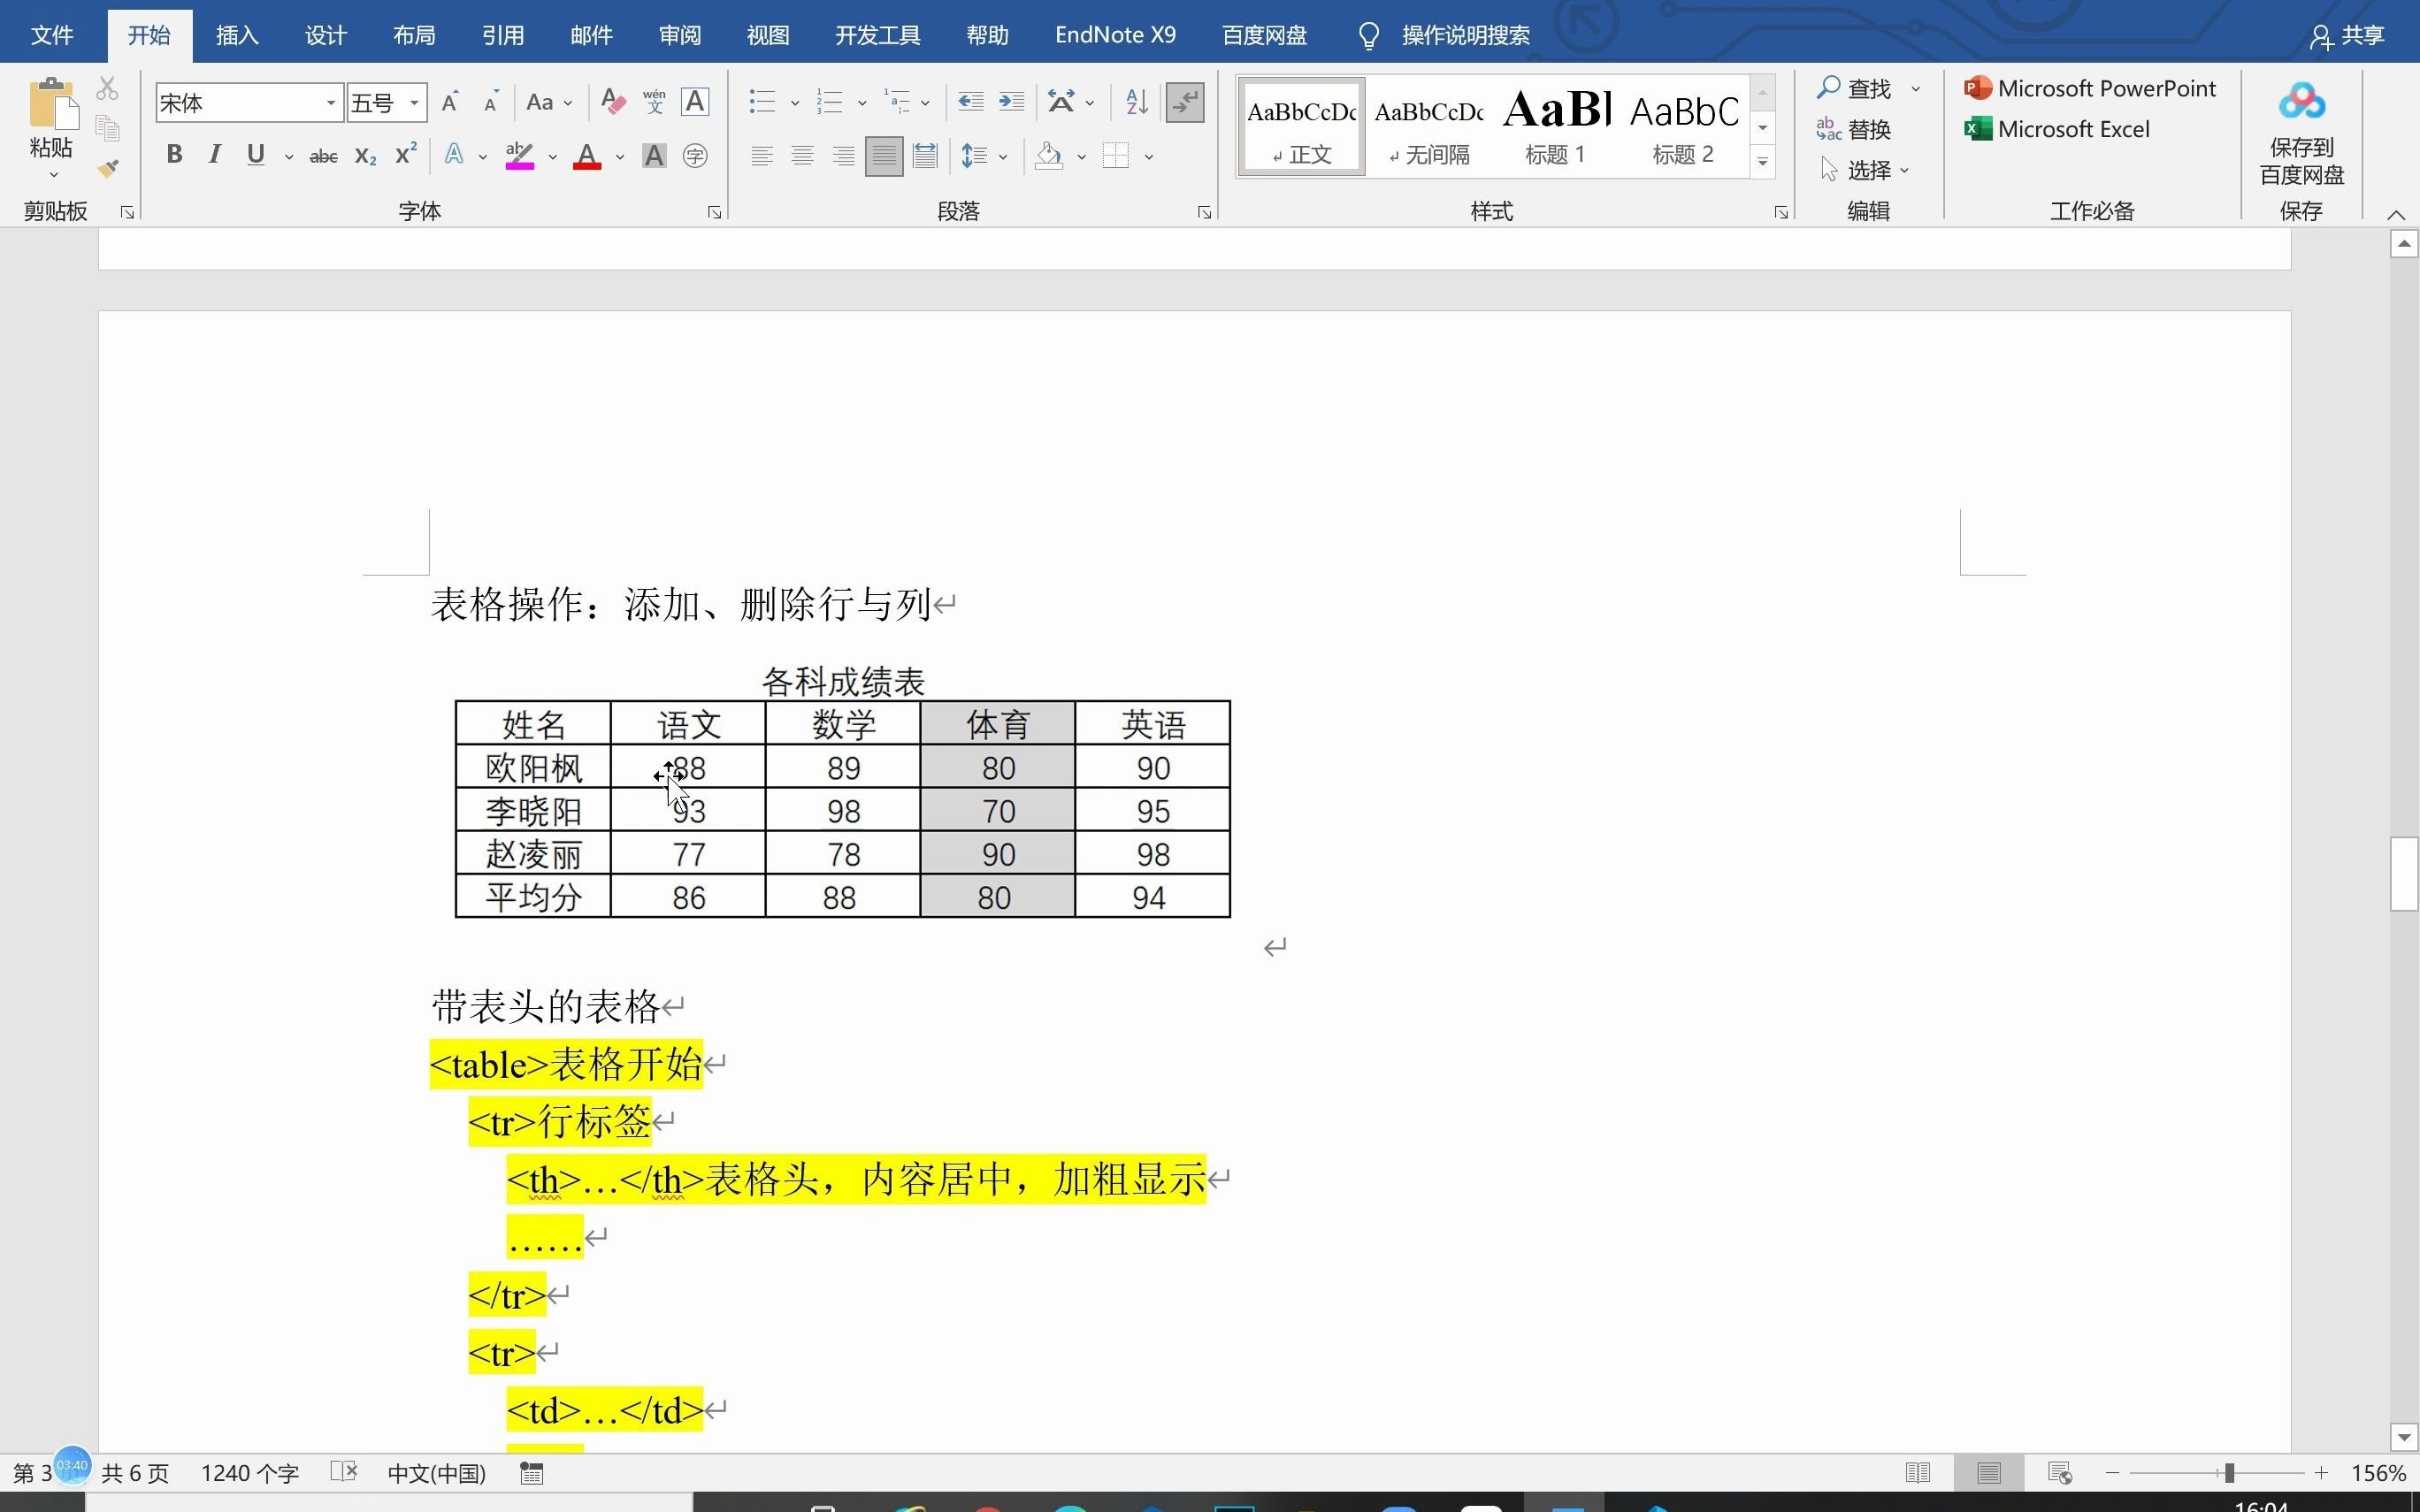Collapse the ribbon

(x=2395, y=214)
